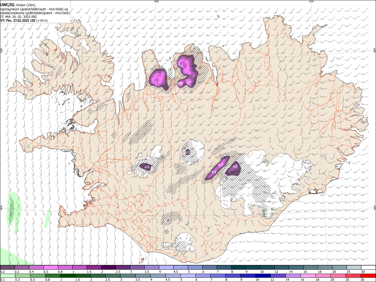Click the lower rain scale swatch starting at 2
The image size is (376, 282).
(98, 276)
